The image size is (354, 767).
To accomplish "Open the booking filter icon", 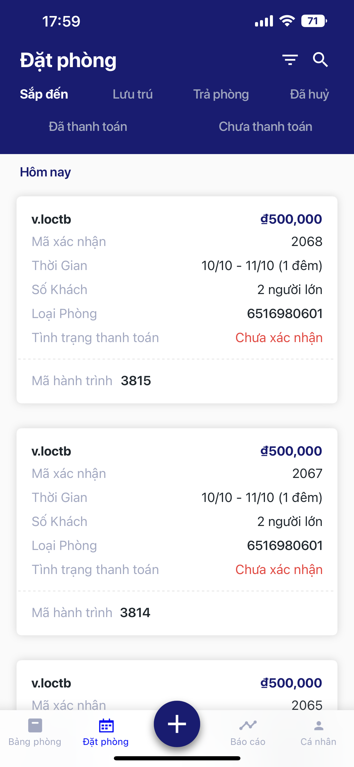I will point(290,60).
